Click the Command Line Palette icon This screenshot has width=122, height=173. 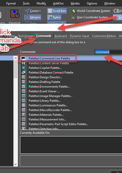pyautogui.click(x=23, y=58)
